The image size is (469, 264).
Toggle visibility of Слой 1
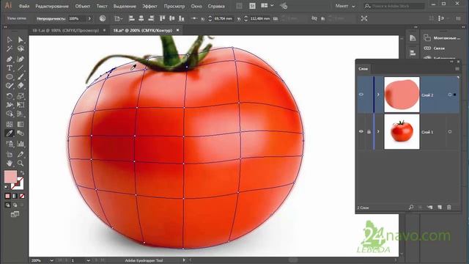click(x=361, y=132)
